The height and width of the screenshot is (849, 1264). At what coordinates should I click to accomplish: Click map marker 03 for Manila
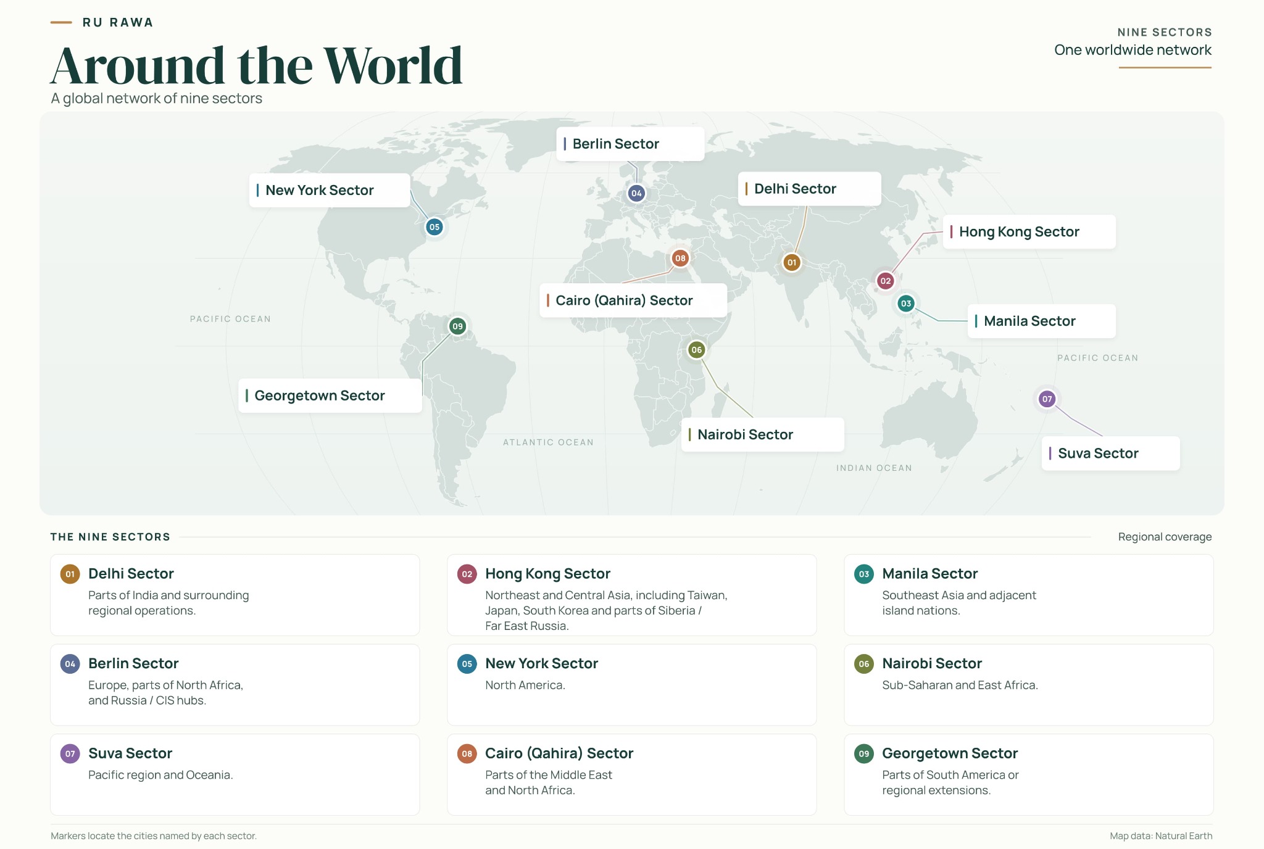point(906,303)
